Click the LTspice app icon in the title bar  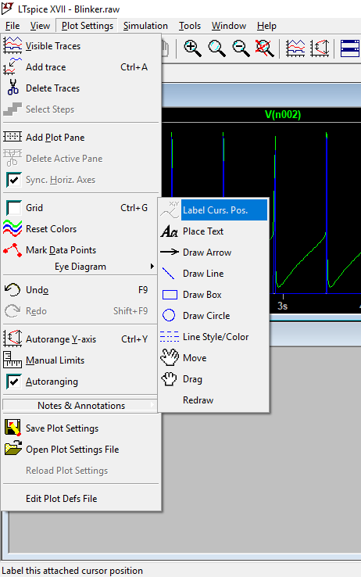[x=8, y=8]
